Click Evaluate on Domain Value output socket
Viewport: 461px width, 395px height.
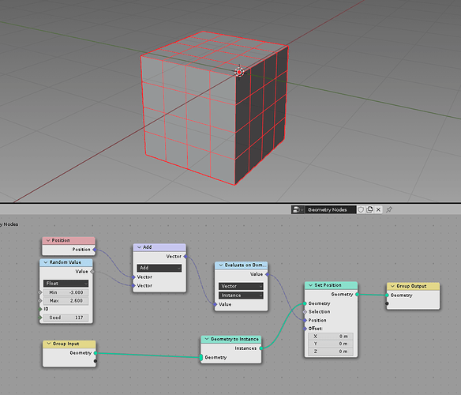tap(268, 274)
